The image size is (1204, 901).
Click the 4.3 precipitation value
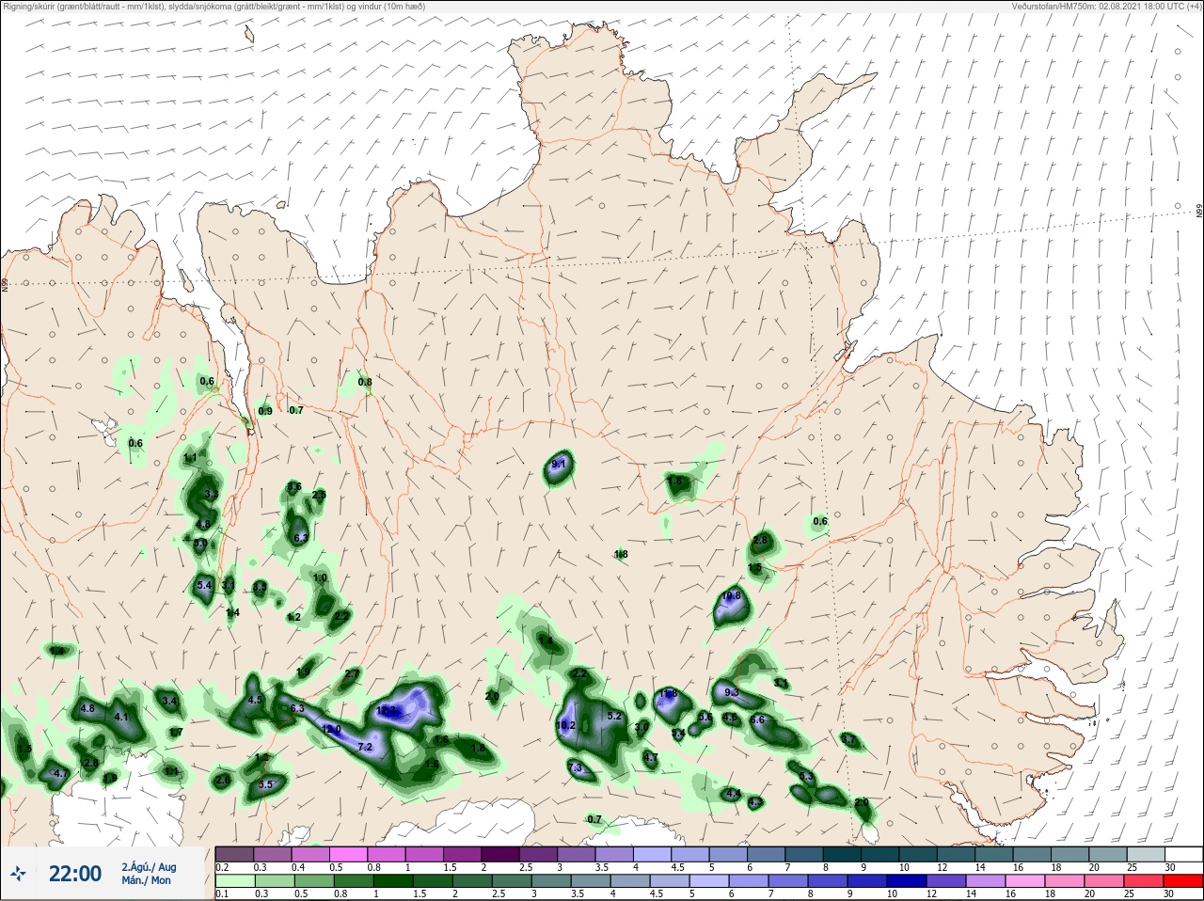(x=754, y=802)
